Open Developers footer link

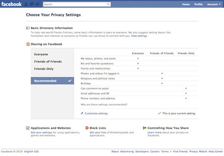[142, 152]
